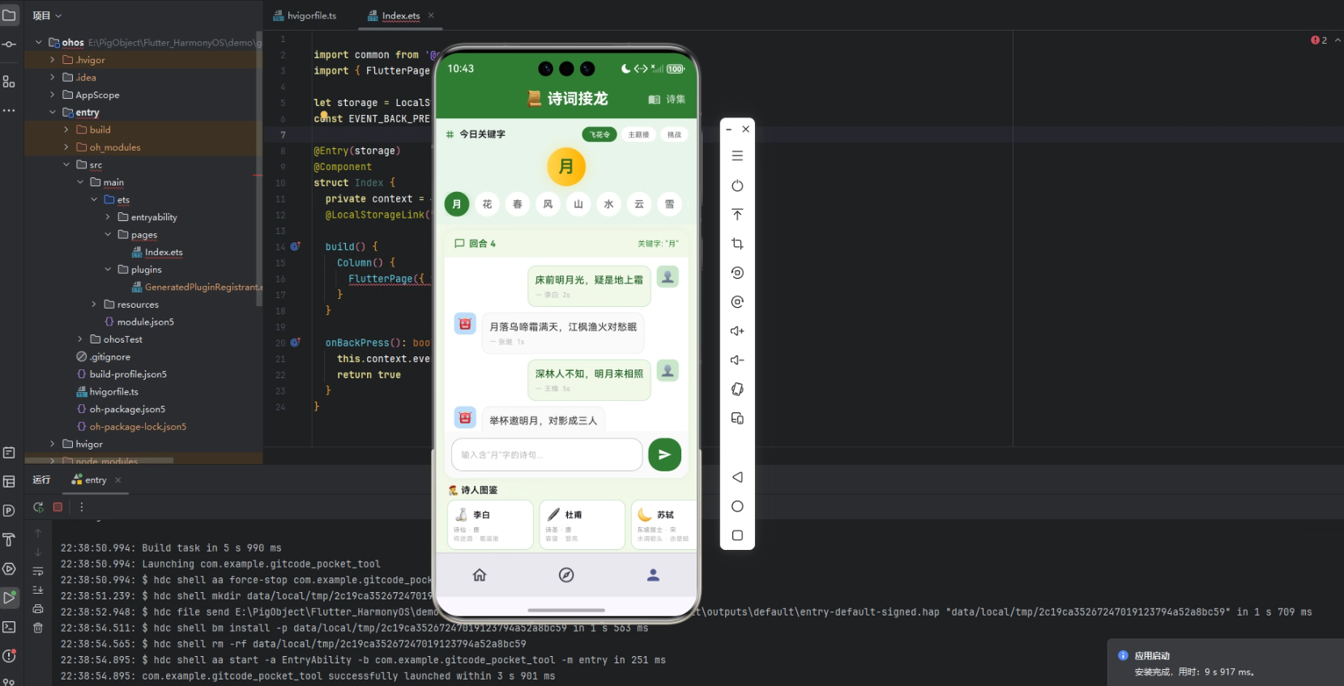Image resolution: width=1344 pixels, height=686 pixels.
Task: Expand the AppScope folder
Action: coord(52,95)
